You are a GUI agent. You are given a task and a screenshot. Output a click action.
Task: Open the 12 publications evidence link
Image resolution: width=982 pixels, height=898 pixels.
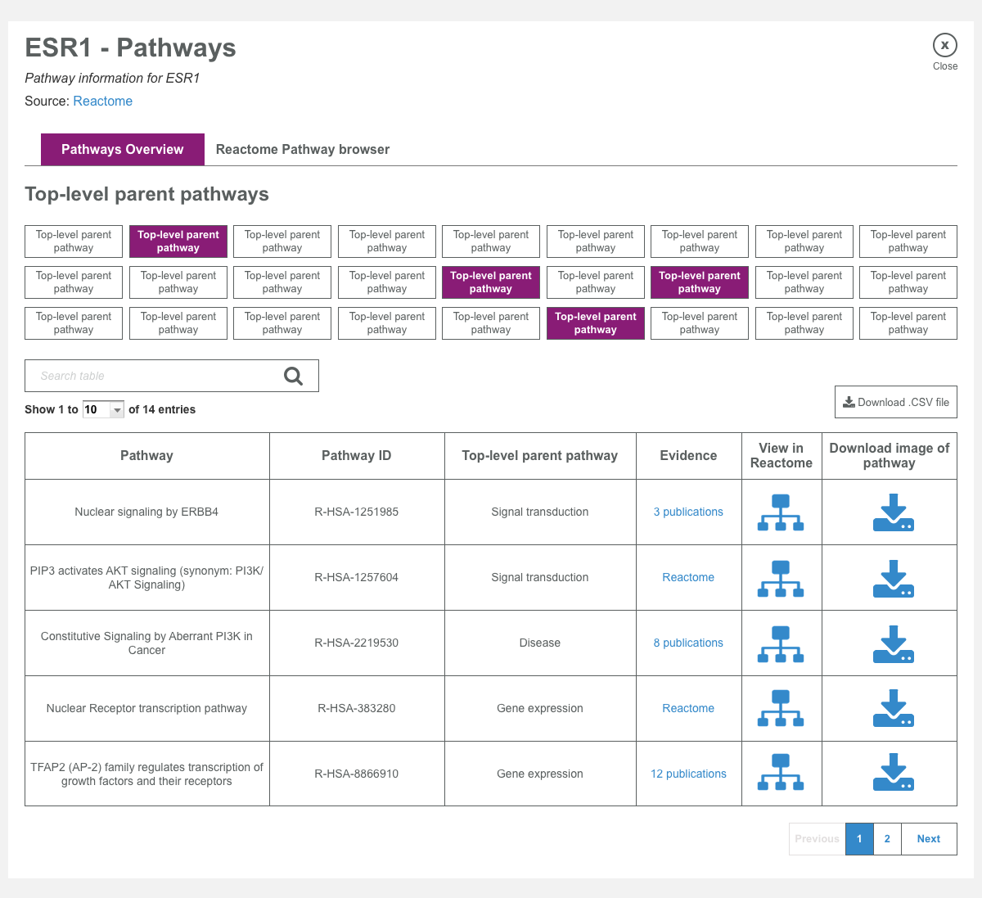click(688, 773)
